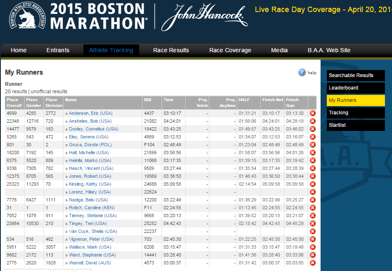This screenshot has width=392, height=271.
Task: Remove Anderson, Eric with red X icon
Action: (313, 113)
